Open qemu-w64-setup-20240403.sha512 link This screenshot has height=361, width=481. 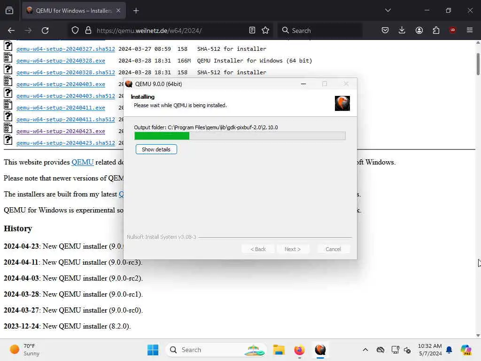point(66,96)
